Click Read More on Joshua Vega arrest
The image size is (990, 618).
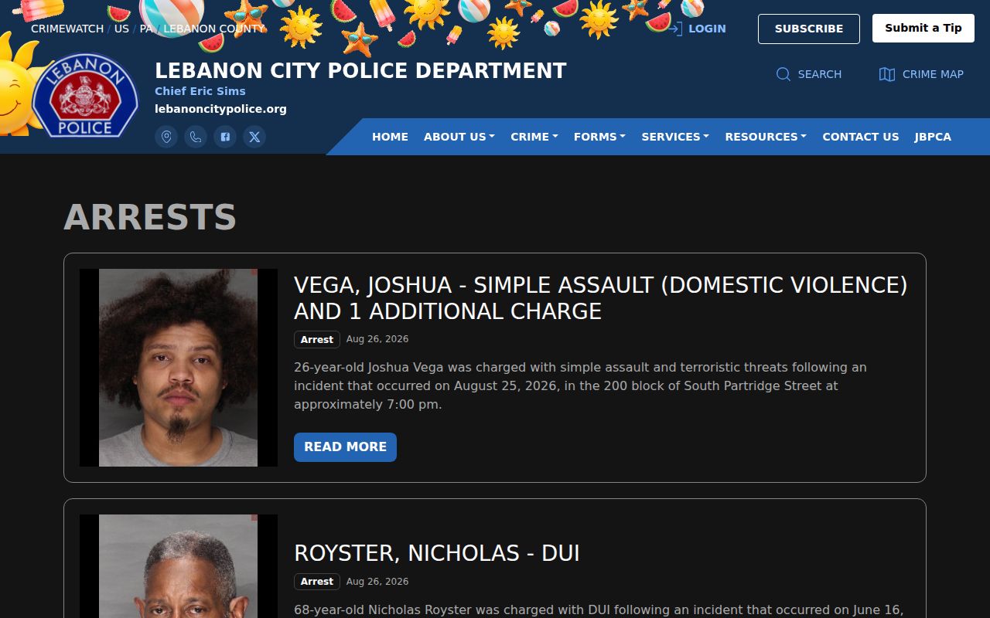tap(345, 447)
